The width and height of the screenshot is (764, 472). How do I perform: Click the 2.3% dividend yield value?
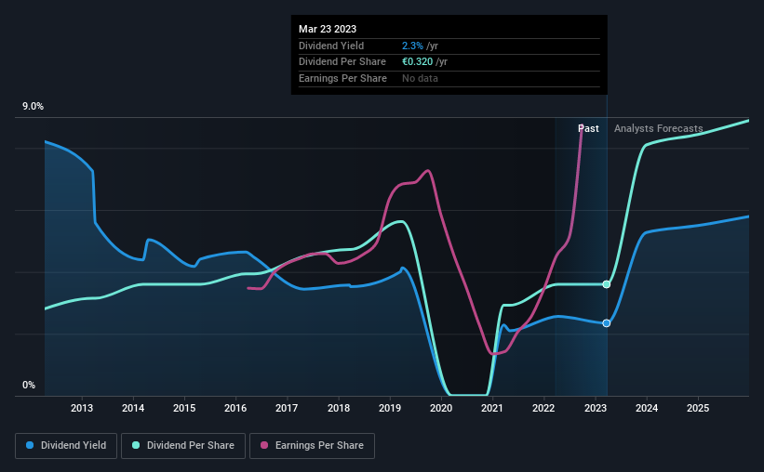412,46
